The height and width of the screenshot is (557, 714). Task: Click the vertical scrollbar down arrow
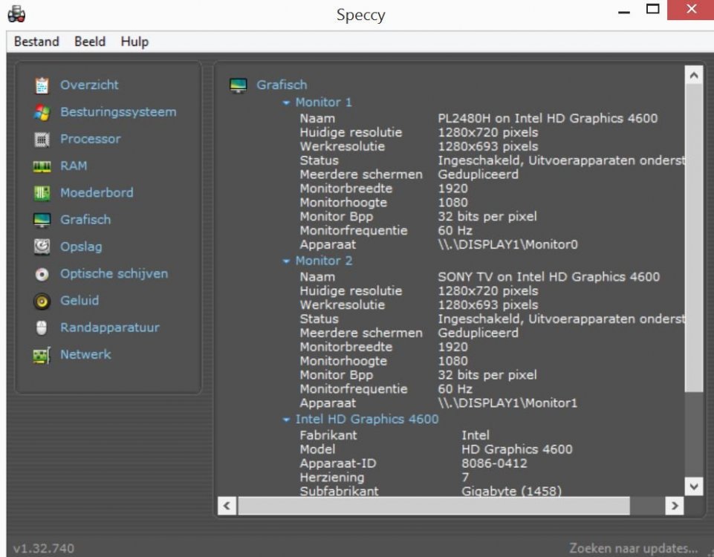(694, 486)
